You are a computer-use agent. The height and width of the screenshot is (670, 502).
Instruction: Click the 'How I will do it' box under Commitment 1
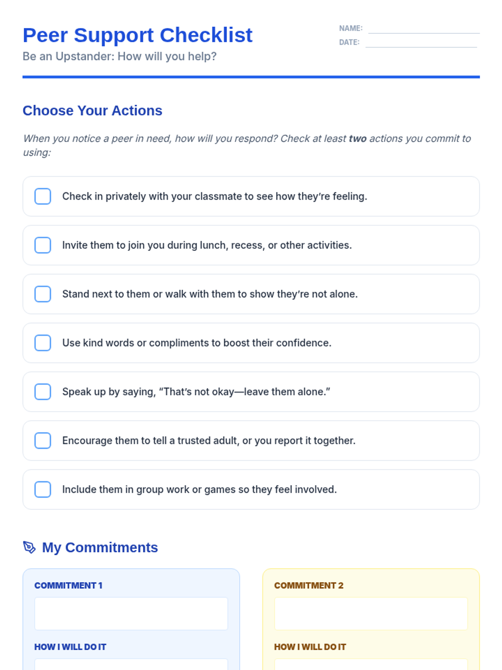pos(131,664)
